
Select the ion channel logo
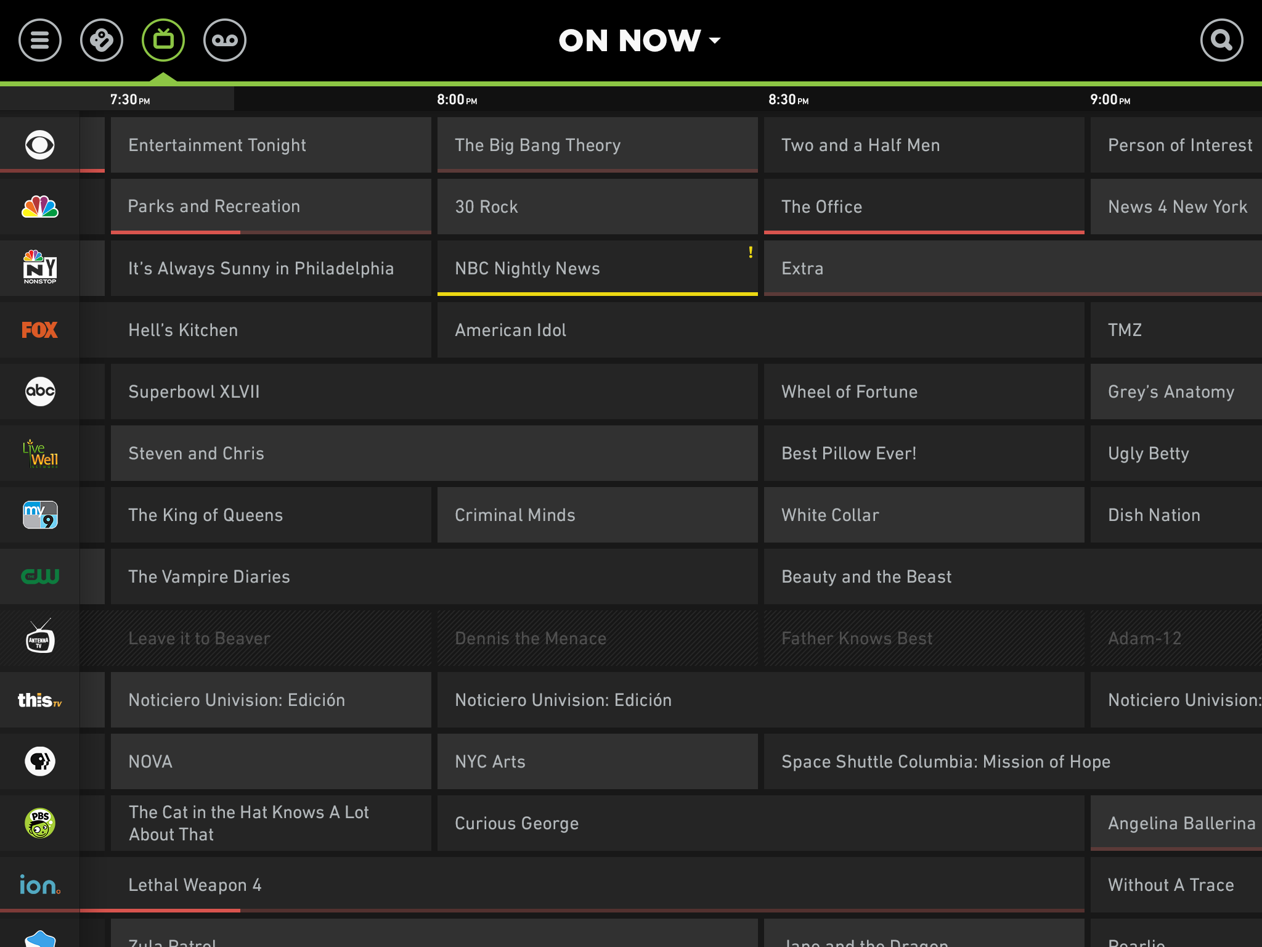pos(40,885)
